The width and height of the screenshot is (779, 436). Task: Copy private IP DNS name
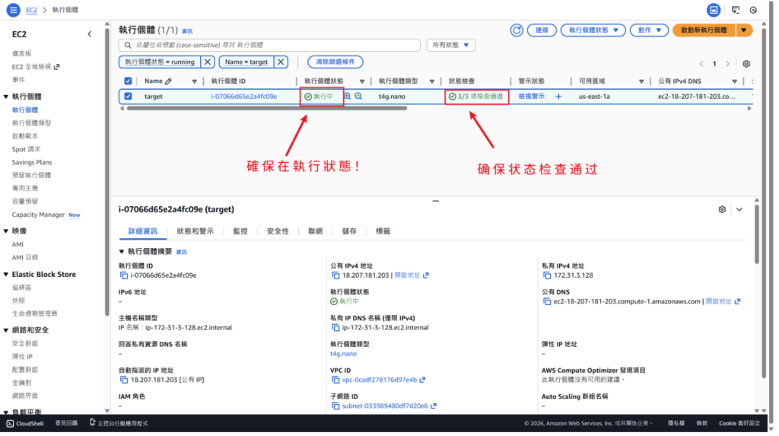[x=337, y=329]
